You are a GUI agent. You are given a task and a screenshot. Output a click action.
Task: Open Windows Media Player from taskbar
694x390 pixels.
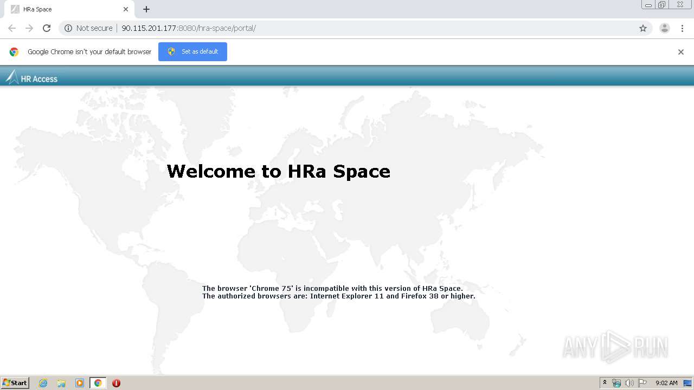pyautogui.click(x=80, y=383)
